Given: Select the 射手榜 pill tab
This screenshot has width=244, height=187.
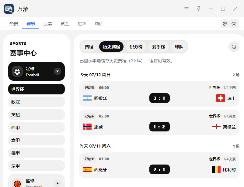Looking at the screenshot, I should 159,47.
